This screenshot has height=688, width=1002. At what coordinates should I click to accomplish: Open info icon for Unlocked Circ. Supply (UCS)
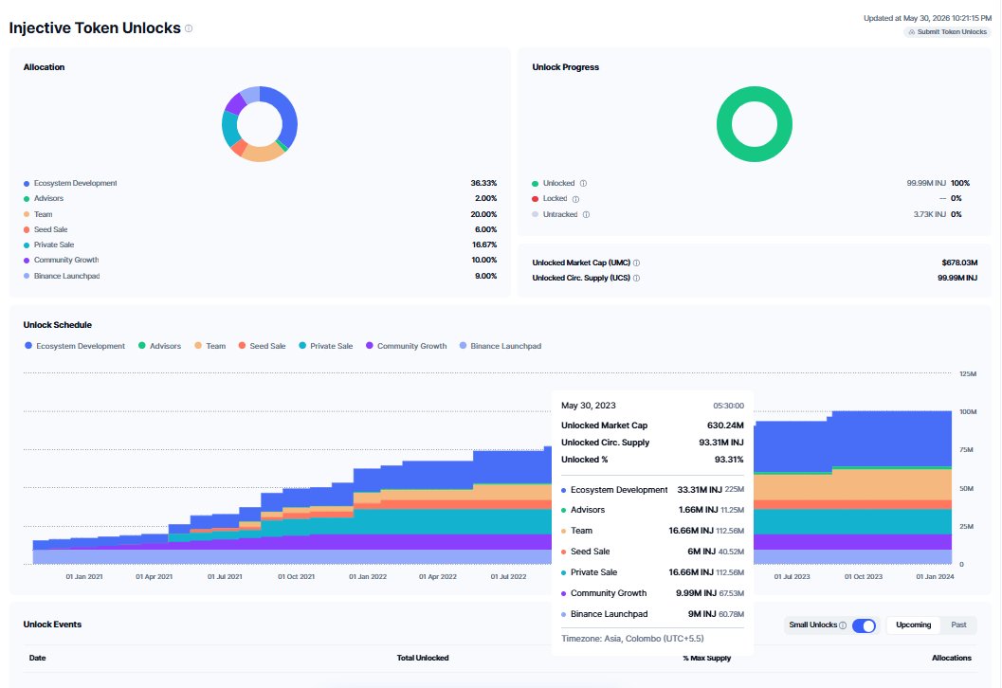[636, 278]
